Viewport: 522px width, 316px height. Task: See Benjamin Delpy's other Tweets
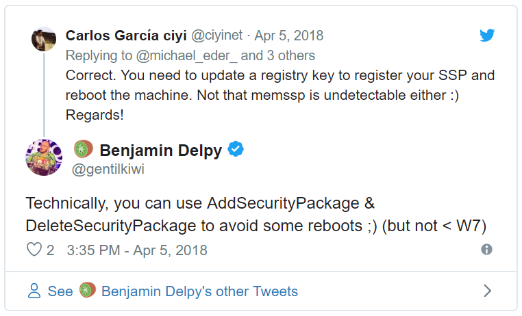[x=173, y=291]
